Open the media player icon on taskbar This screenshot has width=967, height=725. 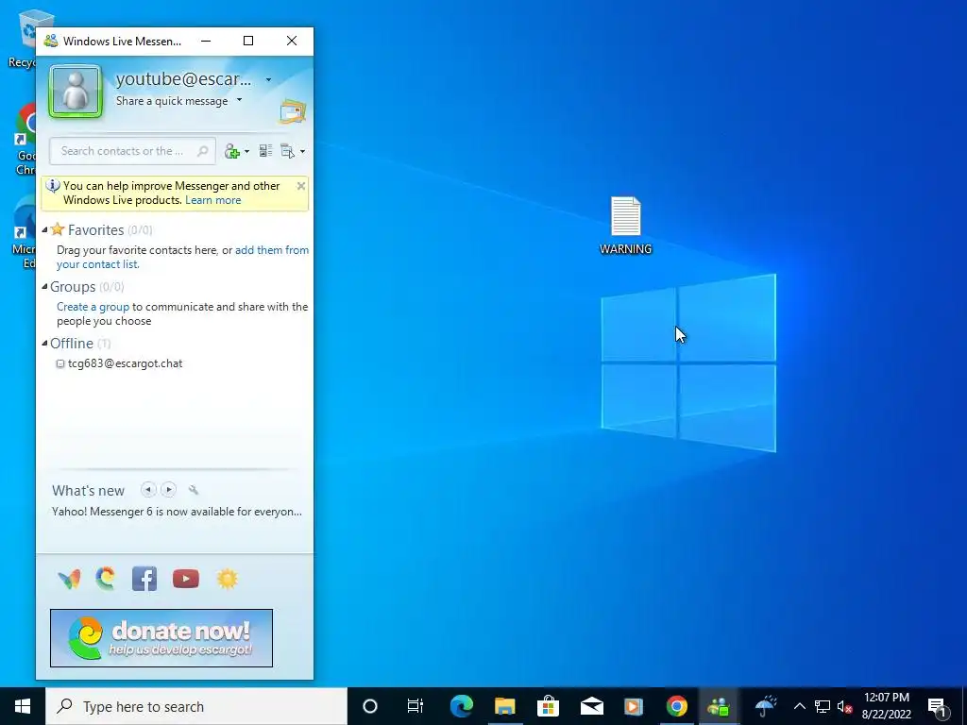(634, 706)
